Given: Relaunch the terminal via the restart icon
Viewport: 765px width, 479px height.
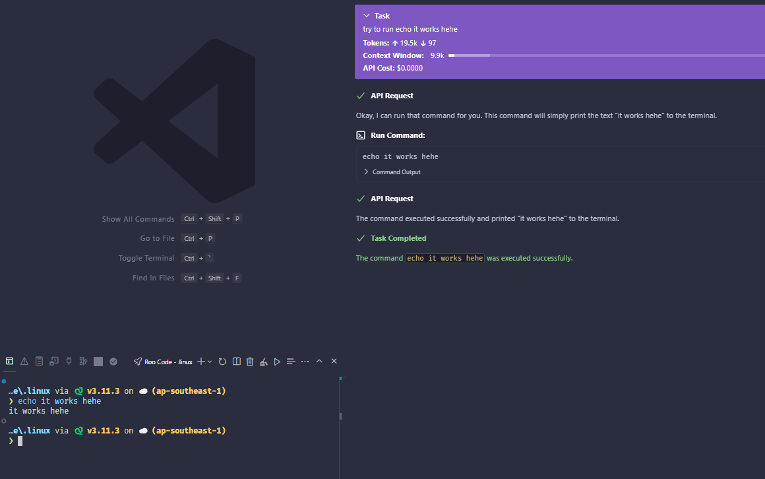Looking at the screenshot, I should (222, 361).
